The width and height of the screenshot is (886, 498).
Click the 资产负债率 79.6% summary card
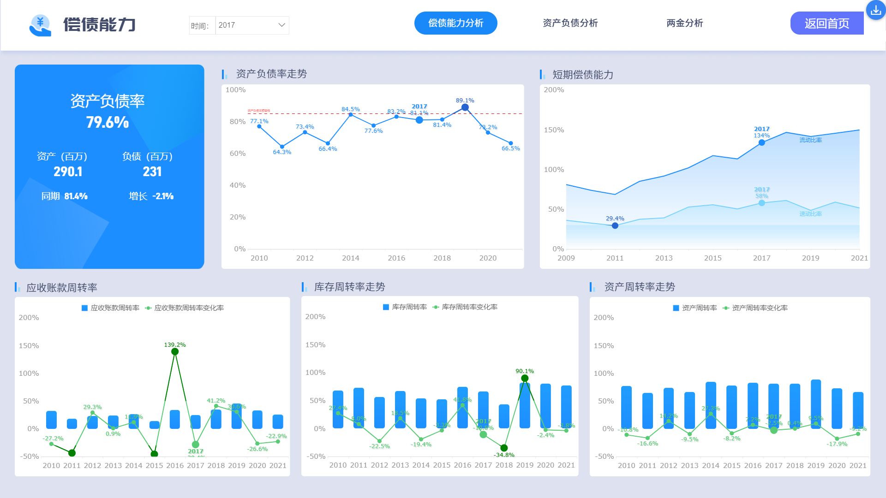109,166
